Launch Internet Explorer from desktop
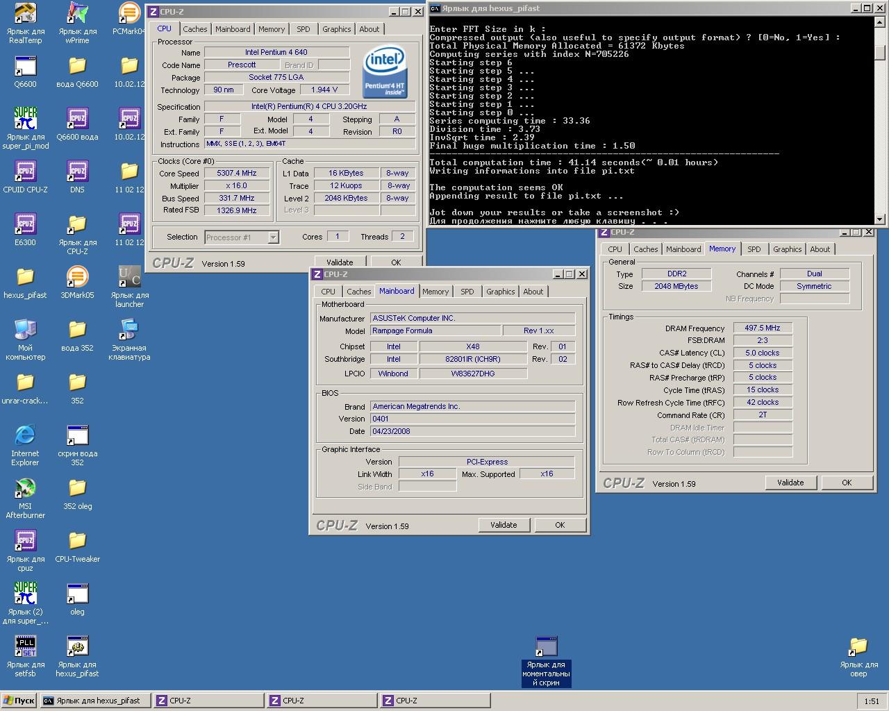 (26, 435)
